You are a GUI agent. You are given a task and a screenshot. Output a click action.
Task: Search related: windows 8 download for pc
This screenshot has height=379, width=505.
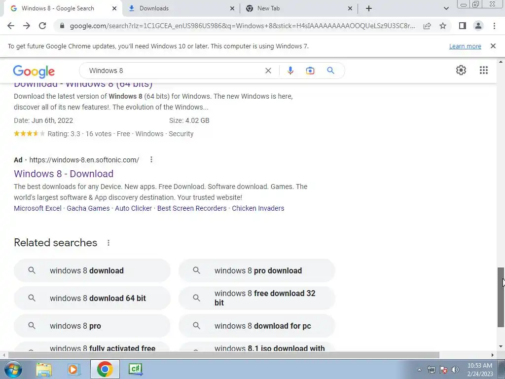tap(256, 326)
